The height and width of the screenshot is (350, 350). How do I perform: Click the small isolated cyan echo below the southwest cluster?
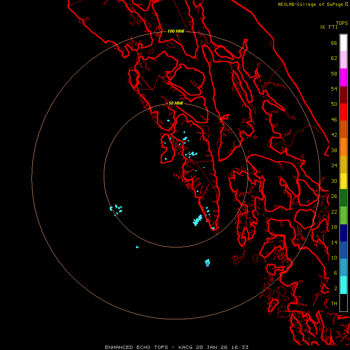[137, 247]
